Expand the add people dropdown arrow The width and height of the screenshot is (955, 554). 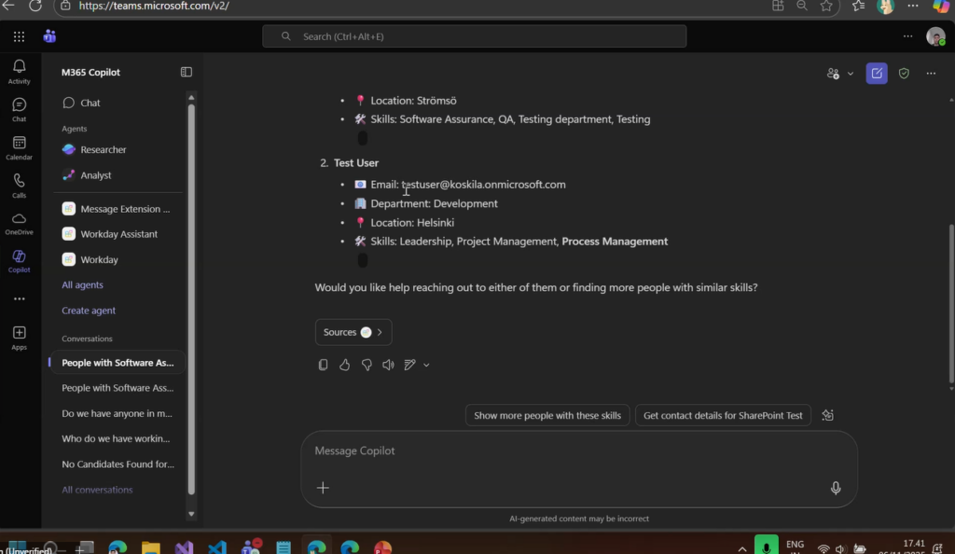(x=851, y=74)
